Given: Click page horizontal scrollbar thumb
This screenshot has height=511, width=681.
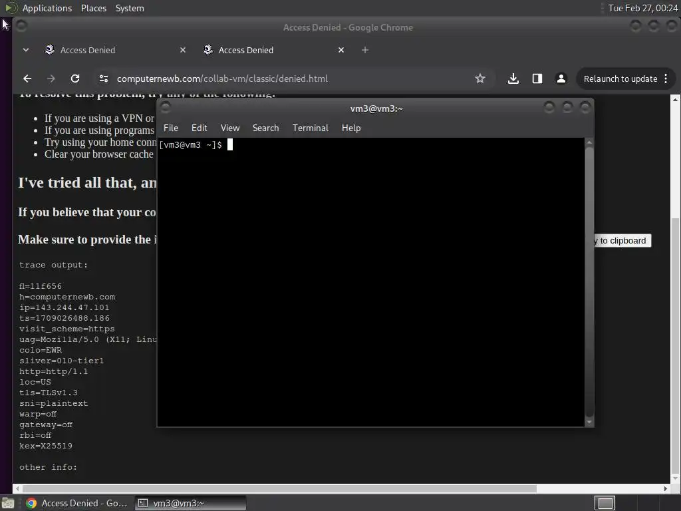Looking at the screenshot, I should click(279, 488).
